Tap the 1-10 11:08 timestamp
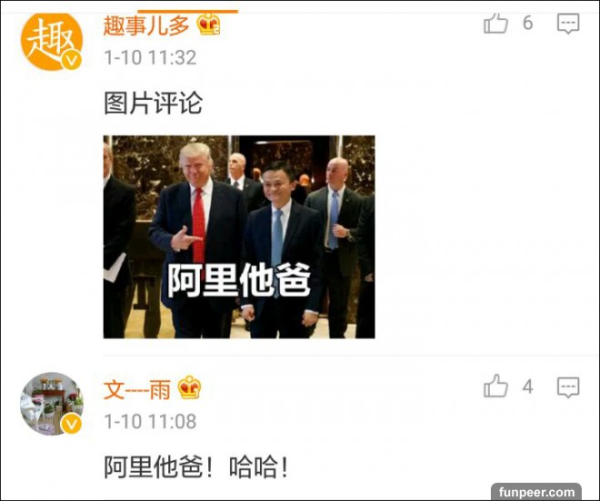 (x=150, y=421)
